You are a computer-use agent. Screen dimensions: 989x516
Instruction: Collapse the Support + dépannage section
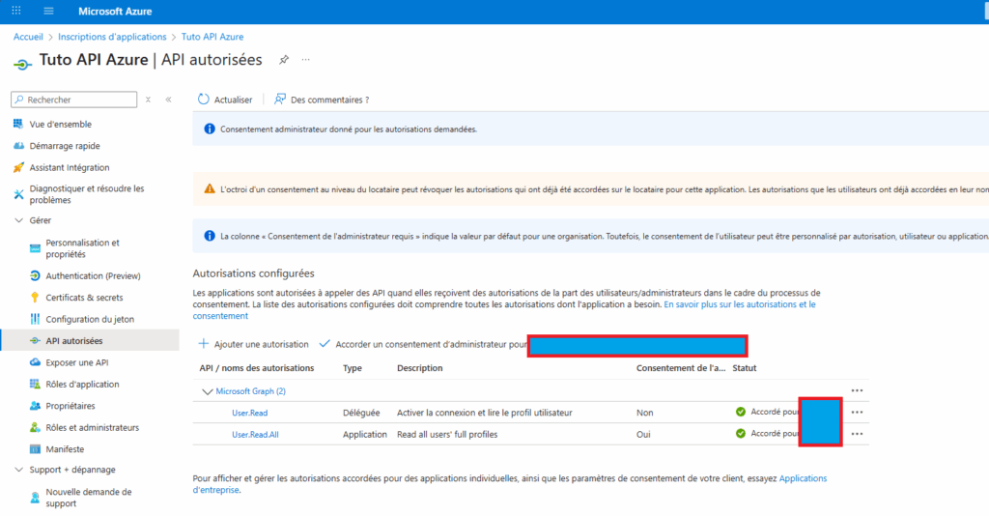(x=19, y=470)
